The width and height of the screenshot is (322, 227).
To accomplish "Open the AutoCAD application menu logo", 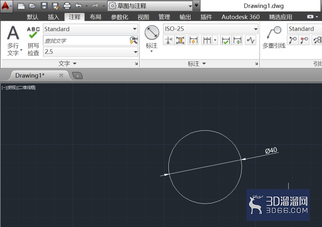I will [x=6, y=6].
